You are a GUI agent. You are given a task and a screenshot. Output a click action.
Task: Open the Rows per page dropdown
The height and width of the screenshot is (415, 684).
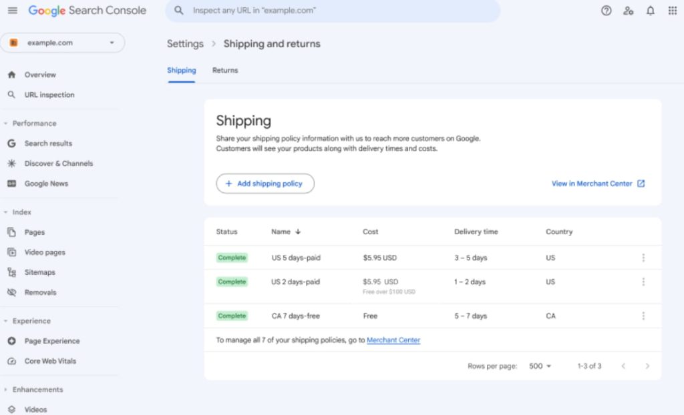click(540, 366)
